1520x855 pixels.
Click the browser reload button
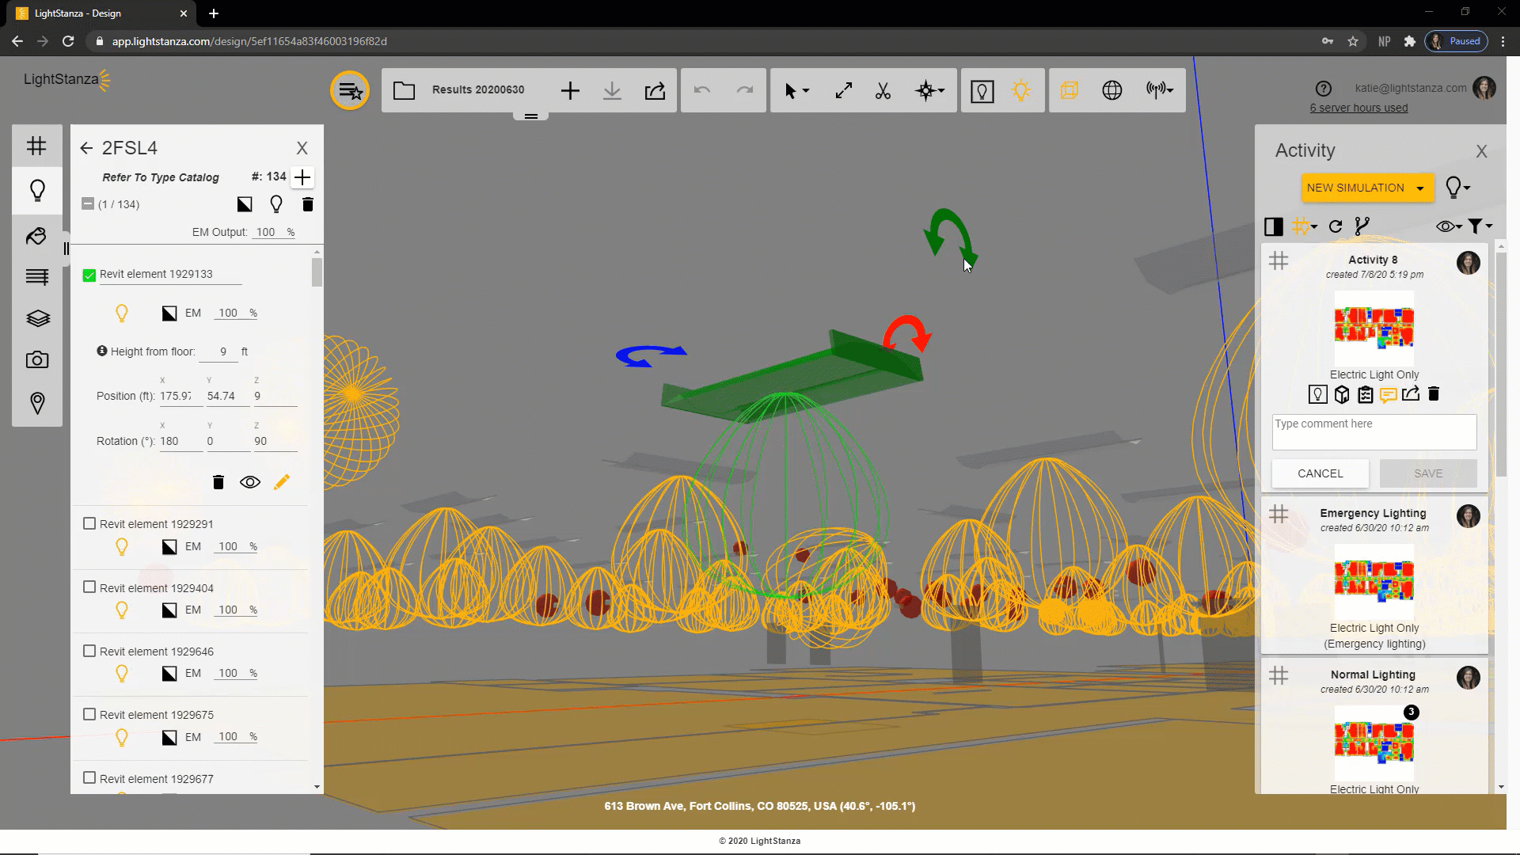68,41
